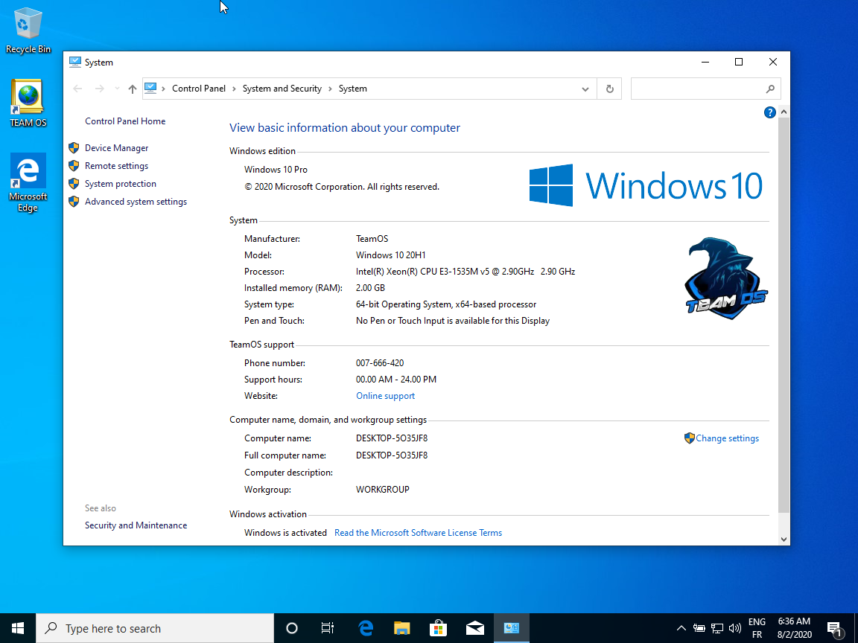
Task: Open File Explorer from the taskbar
Action: [402, 628]
